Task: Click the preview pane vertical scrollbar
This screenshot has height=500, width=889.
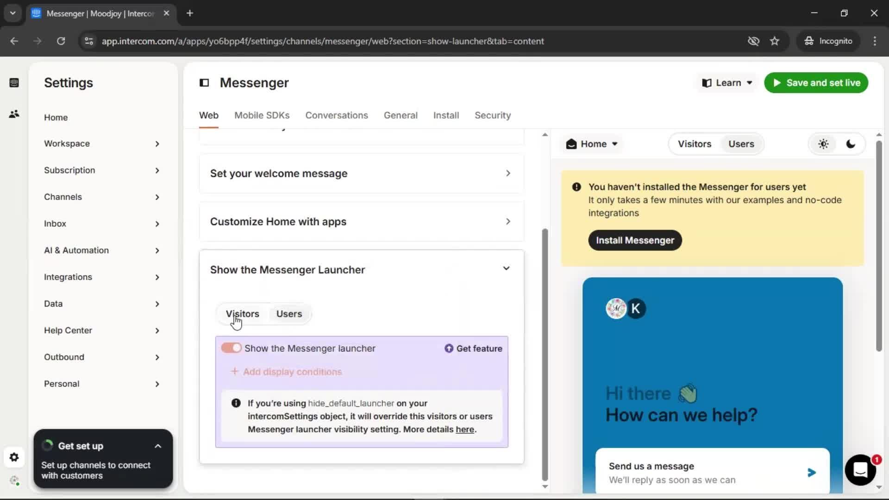Action: coord(879,245)
